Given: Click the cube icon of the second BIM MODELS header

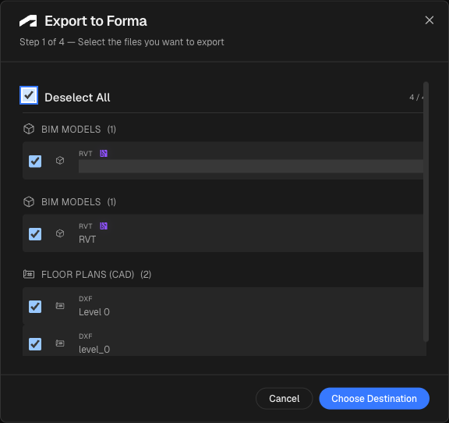Looking at the screenshot, I should click(29, 201).
